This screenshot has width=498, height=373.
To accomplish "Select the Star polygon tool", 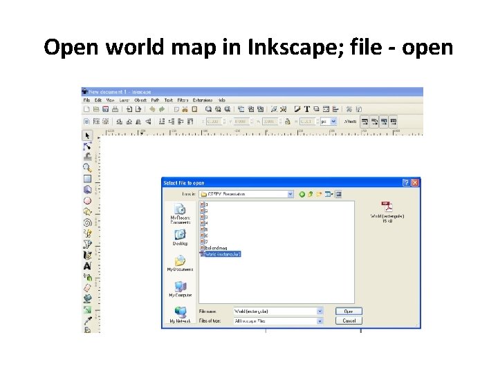I will [x=87, y=211].
